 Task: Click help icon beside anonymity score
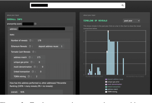click(x=35, y=24)
